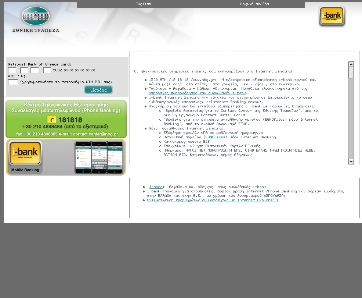Viewport: 362px width, 298px height.
Task: Focus the third card number field
Action: [x=35, y=70]
